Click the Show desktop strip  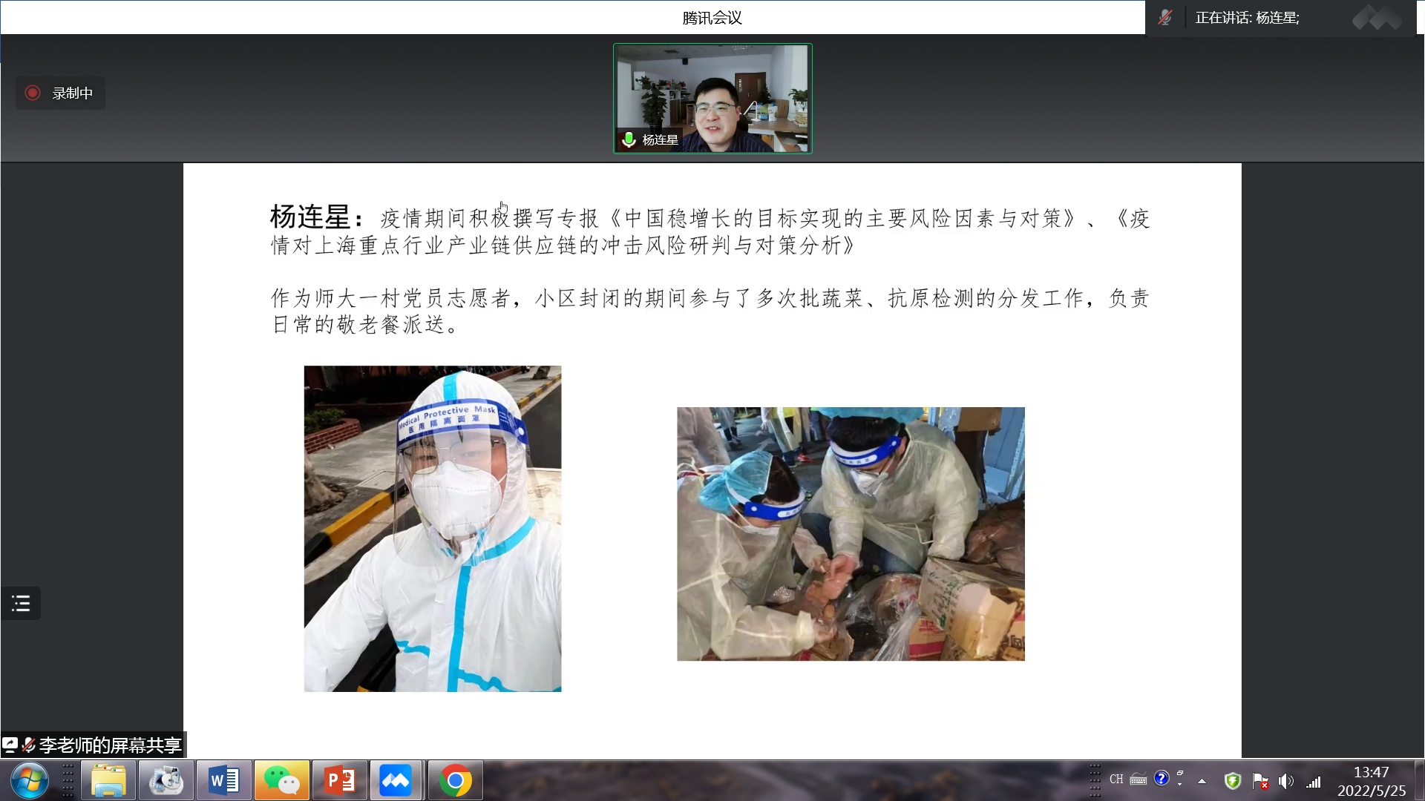(1419, 780)
